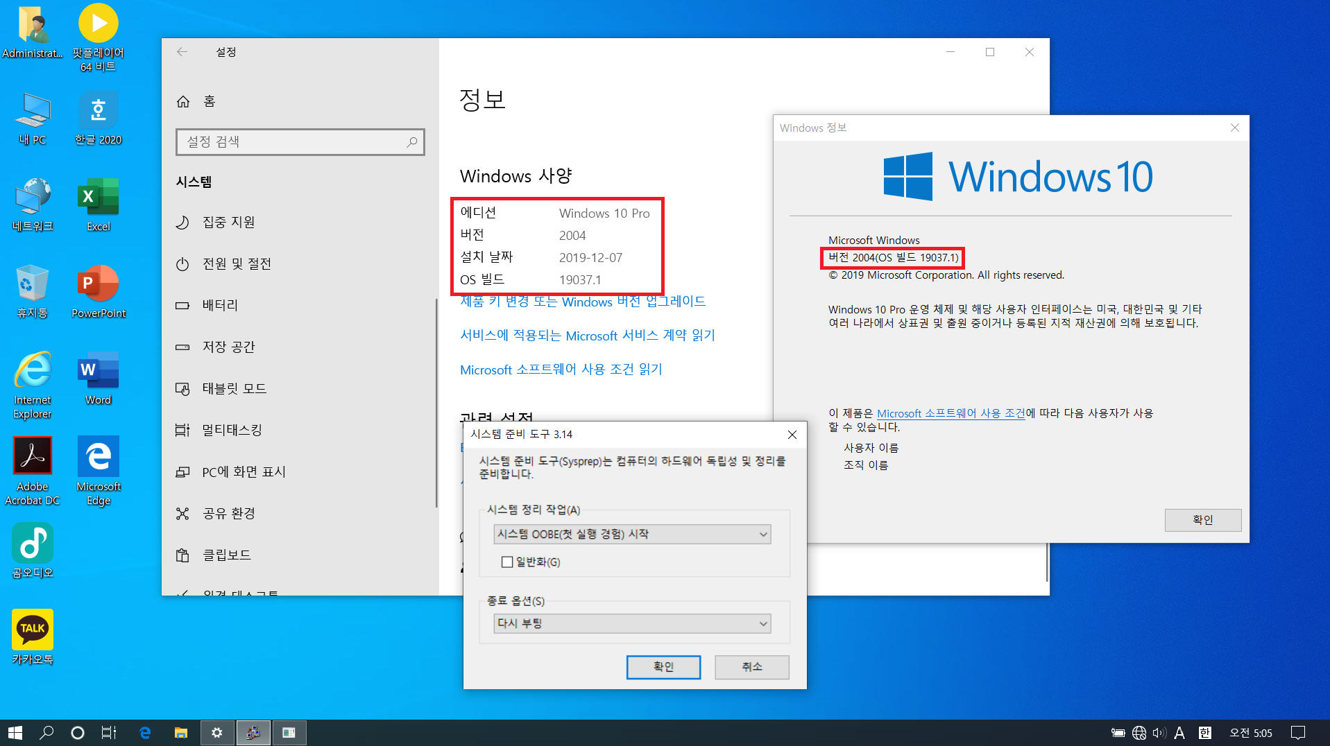Image resolution: width=1330 pixels, height=746 pixels.
Task: Launch 한글 2020 desktop icon
Action: click(x=99, y=119)
